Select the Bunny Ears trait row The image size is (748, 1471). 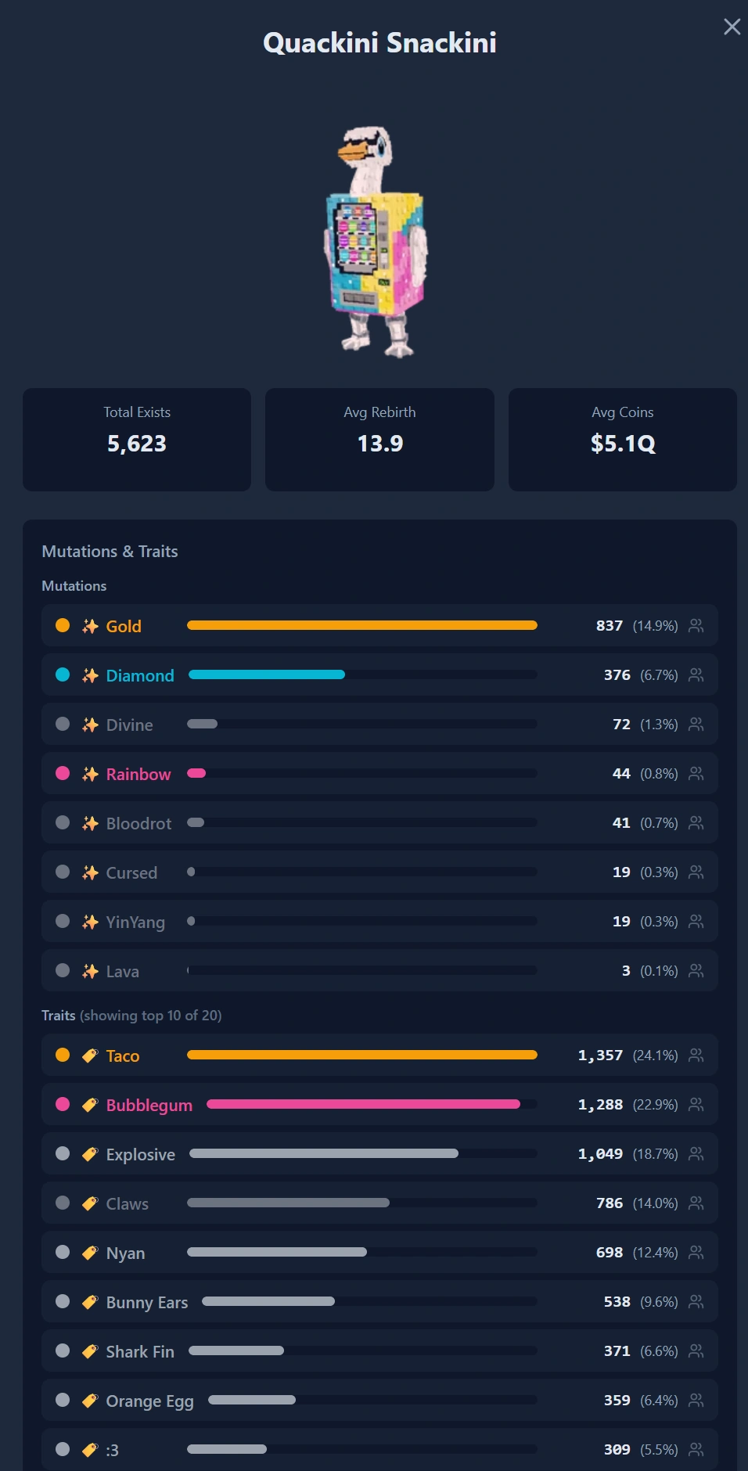379,1301
